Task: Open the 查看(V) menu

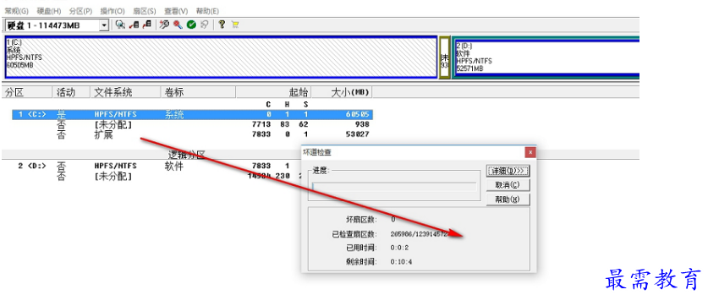Action: pos(176,11)
